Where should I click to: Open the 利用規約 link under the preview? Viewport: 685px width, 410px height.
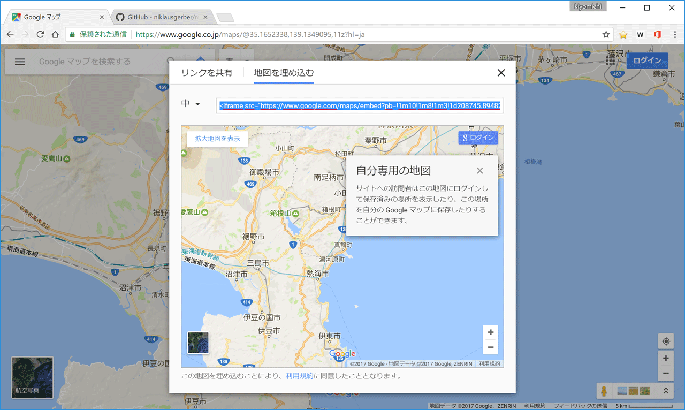300,376
